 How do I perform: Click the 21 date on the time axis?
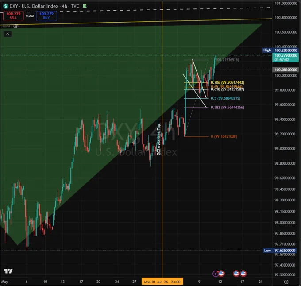pyautogui.click(x=260, y=282)
